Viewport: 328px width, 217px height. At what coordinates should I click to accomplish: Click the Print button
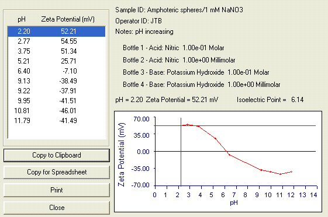(57, 190)
